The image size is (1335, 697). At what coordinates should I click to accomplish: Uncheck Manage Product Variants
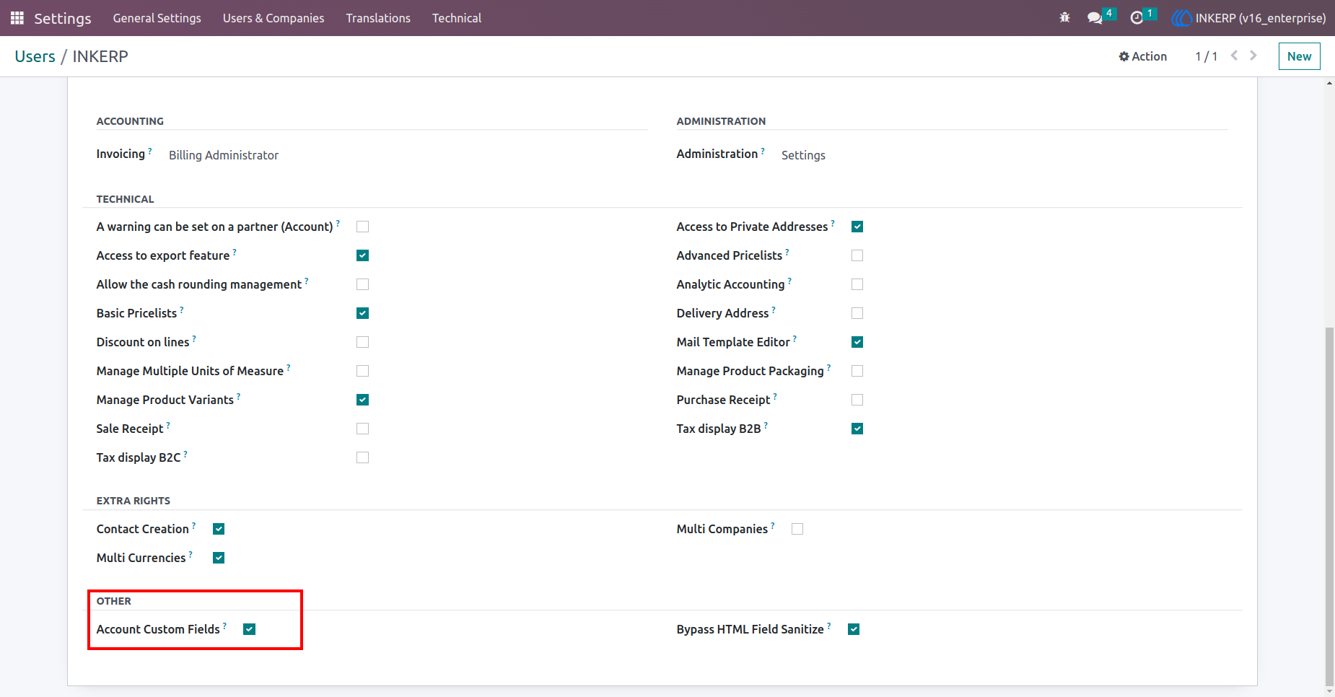pos(363,400)
